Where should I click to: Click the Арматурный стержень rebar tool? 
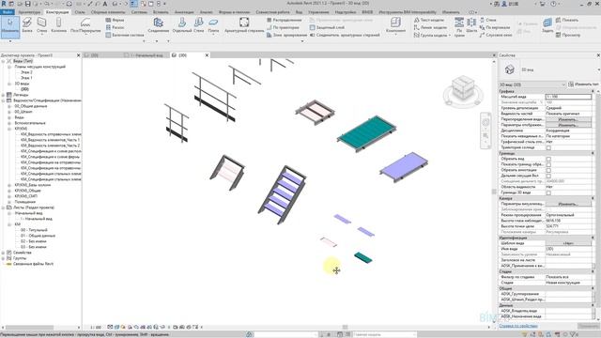tap(244, 25)
